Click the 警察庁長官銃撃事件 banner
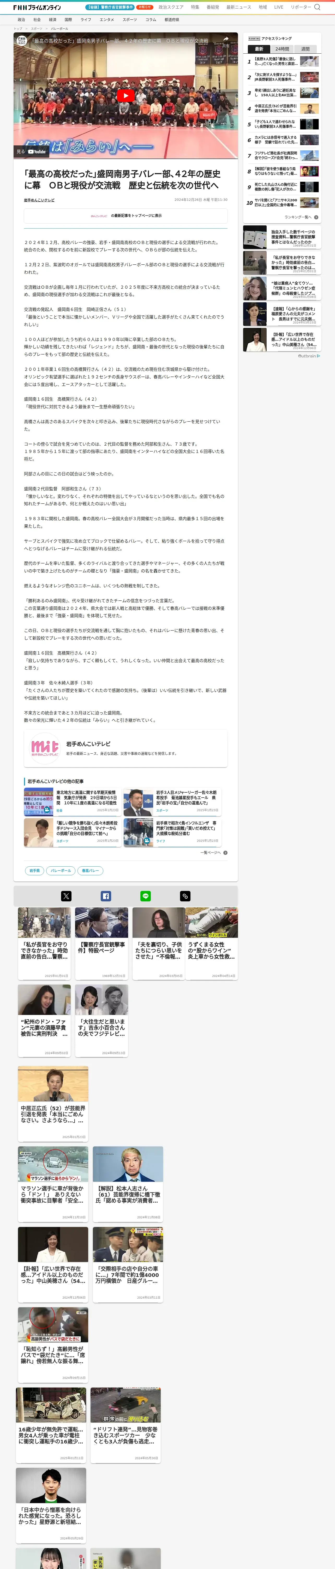 point(110,7)
